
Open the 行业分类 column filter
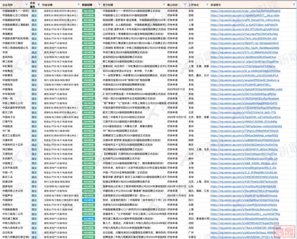pos(79,5)
